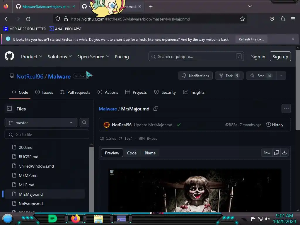Click the Sign up button

[280, 57]
